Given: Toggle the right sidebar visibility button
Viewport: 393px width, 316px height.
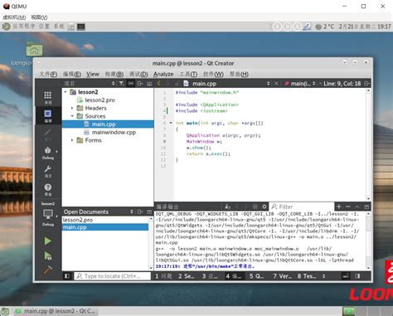Looking at the screenshot, I should [357, 276].
